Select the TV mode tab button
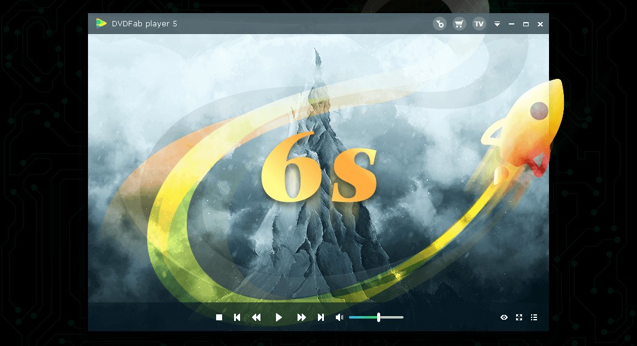The image size is (637, 346). point(478,24)
